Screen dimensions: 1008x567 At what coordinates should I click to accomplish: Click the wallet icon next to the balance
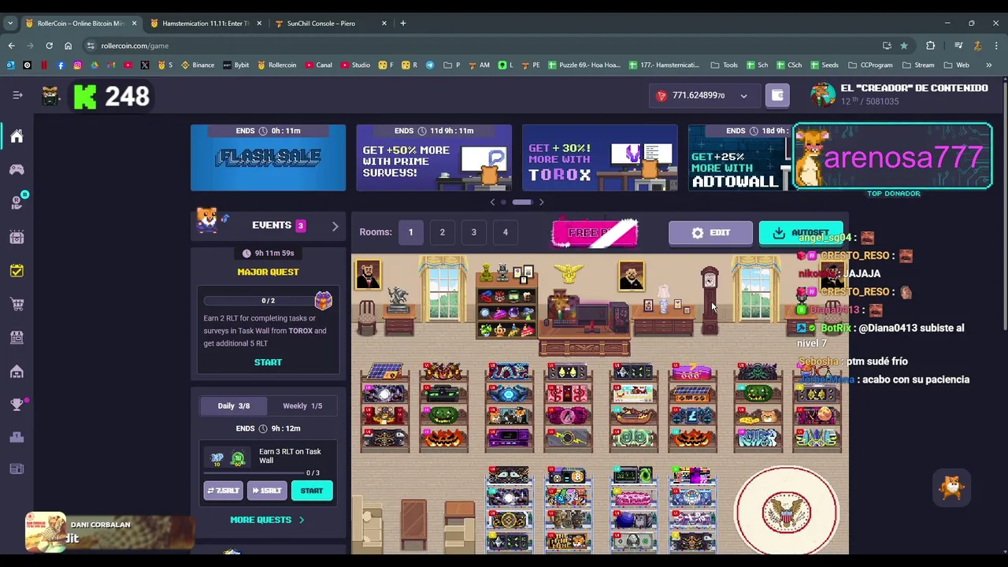coord(777,95)
